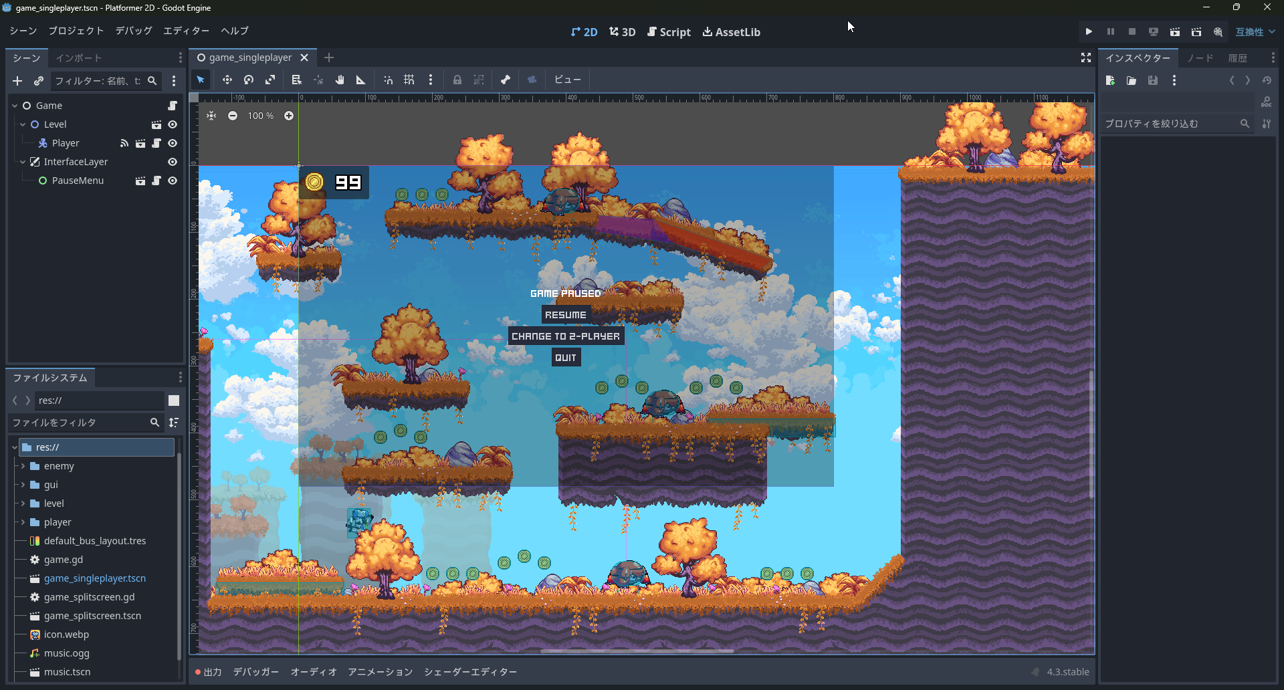
Task: Load an existing resource in Inspector
Action: click(x=1132, y=80)
